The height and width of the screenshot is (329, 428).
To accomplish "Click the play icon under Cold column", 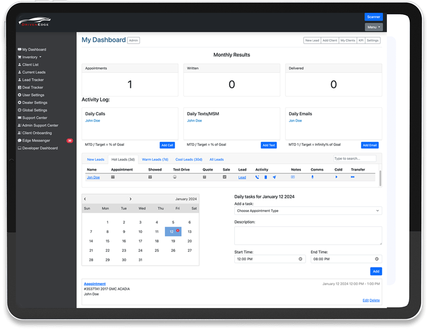I will click(x=336, y=177).
